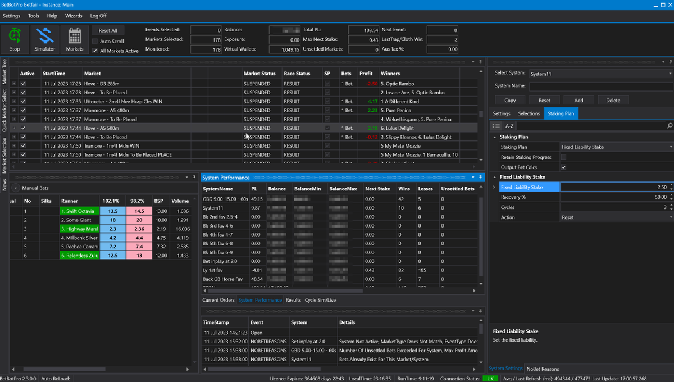Sort properties with A-Z button

[x=509, y=126]
